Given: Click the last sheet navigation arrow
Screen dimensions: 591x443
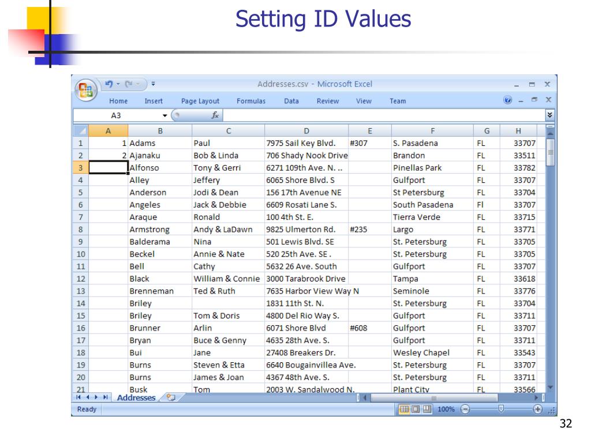Looking at the screenshot, I should point(105,397).
